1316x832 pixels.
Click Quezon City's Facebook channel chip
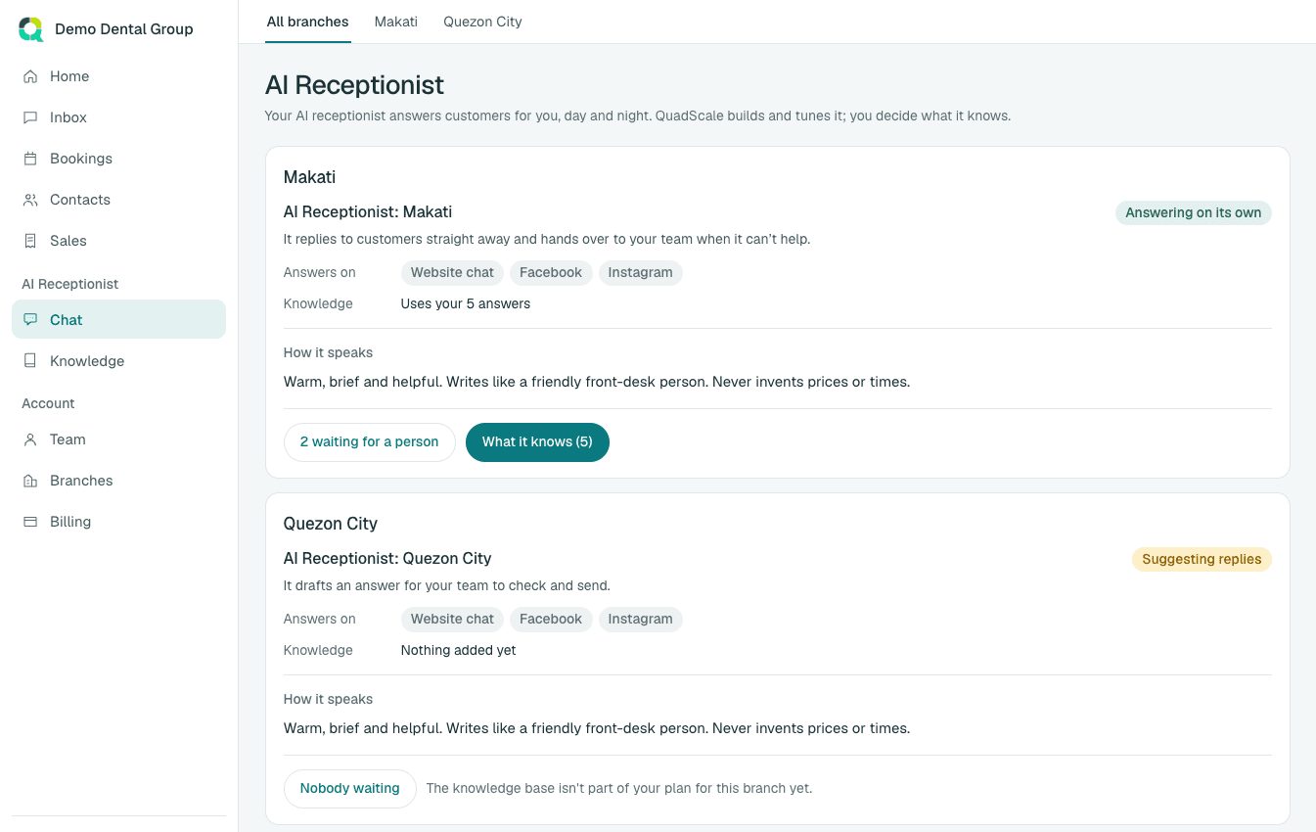[551, 620]
